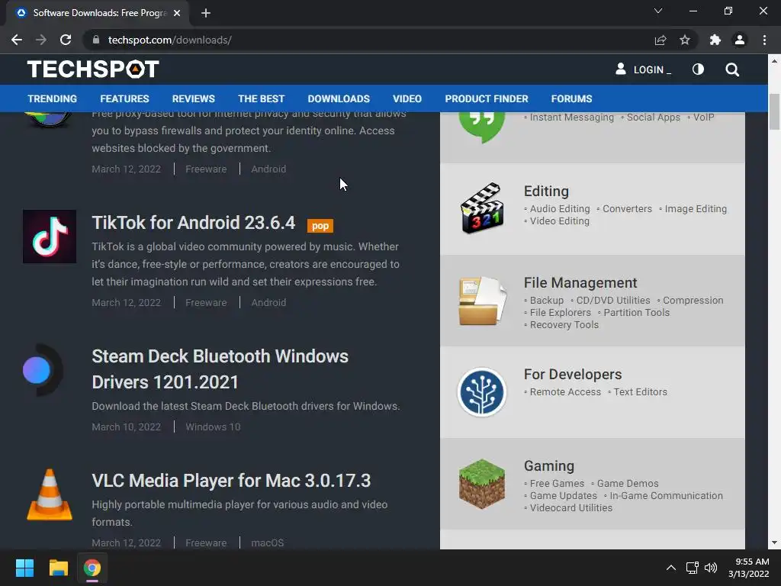Viewport: 781px width, 586px height.
Task: Open a new tab with plus button
Action: coord(206,13)
